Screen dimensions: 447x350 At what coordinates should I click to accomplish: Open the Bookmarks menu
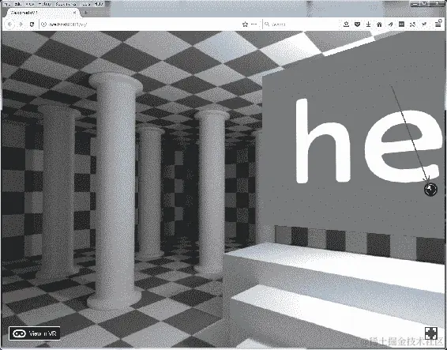[66, 4]
